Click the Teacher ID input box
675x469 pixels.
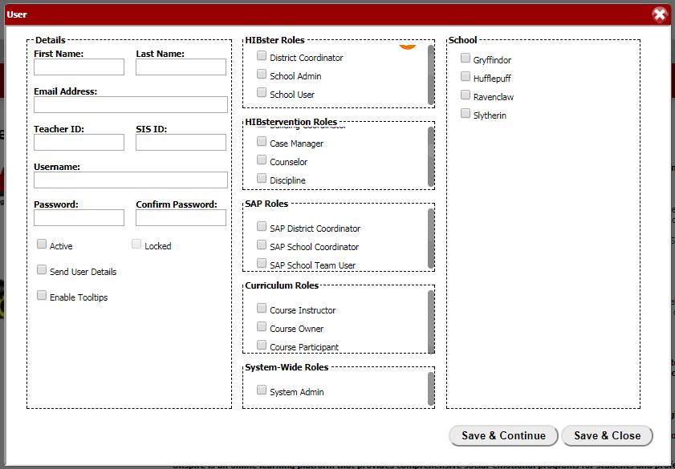coord(79,142)
